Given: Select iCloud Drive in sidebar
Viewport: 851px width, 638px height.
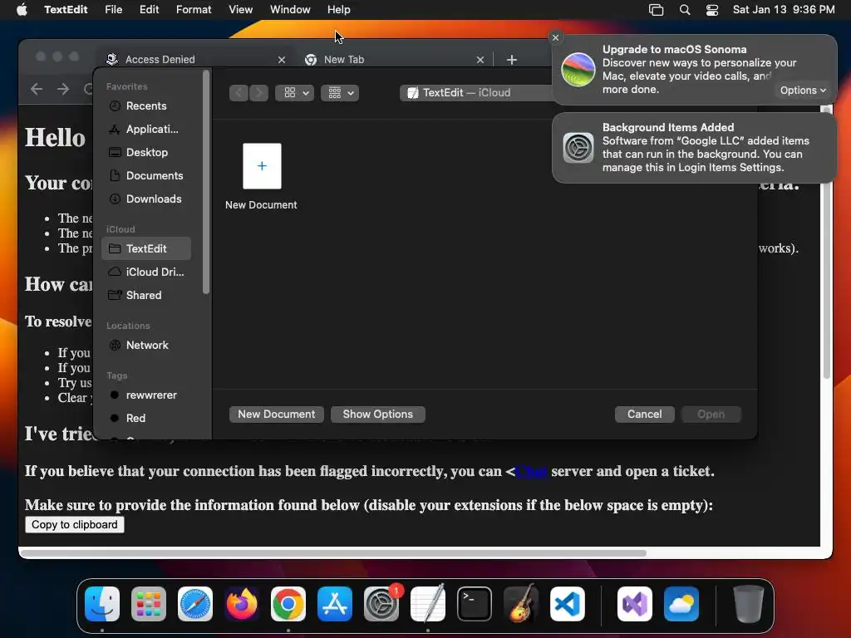Looking at the screenshot, I should (x=146, y=272).
